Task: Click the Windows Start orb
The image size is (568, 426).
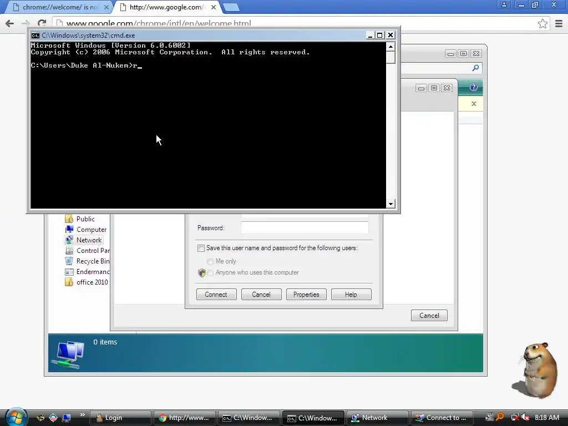Action: click(x=16, y=417)
